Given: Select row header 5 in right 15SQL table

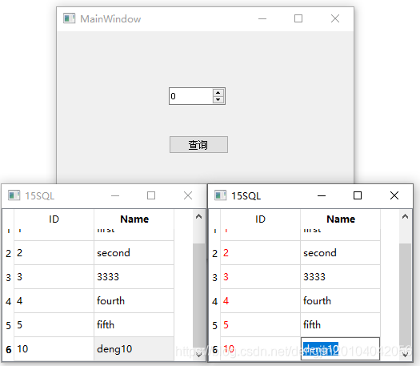Looking at the screenshot, I should (214, 325).
